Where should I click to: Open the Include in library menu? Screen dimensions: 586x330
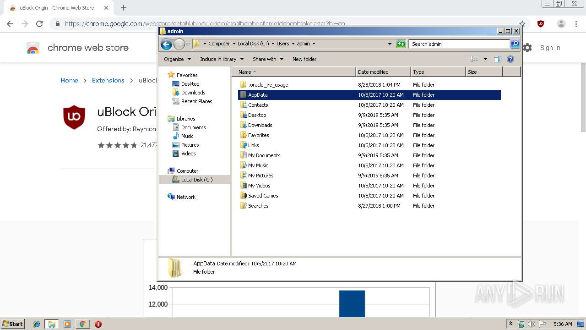[x=222, y=59]
